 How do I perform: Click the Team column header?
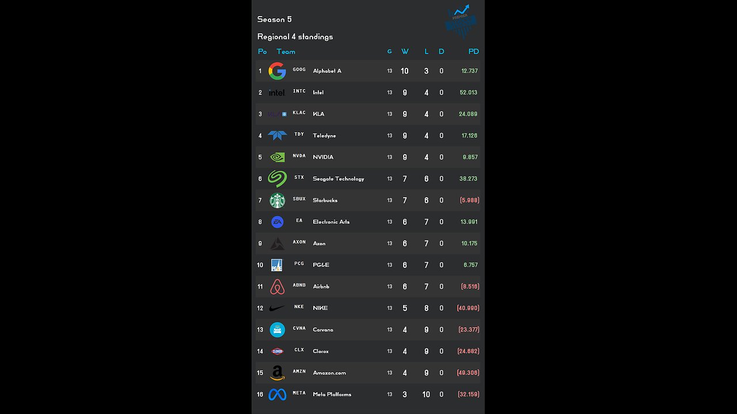tap(286, 52)
